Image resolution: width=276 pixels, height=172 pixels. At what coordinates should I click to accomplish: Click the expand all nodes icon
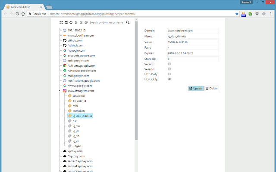pos(61,22)
